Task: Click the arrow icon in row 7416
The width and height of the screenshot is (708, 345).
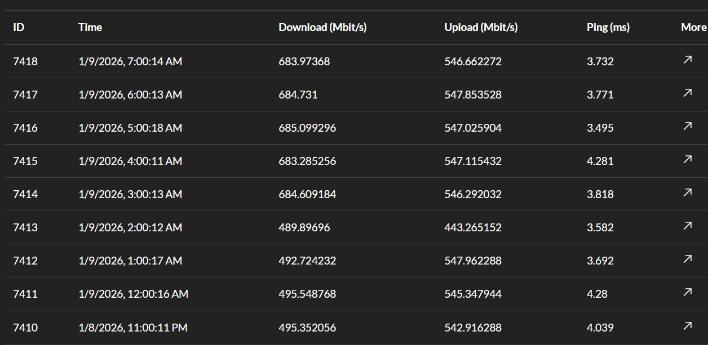Action: pos(687,126)
